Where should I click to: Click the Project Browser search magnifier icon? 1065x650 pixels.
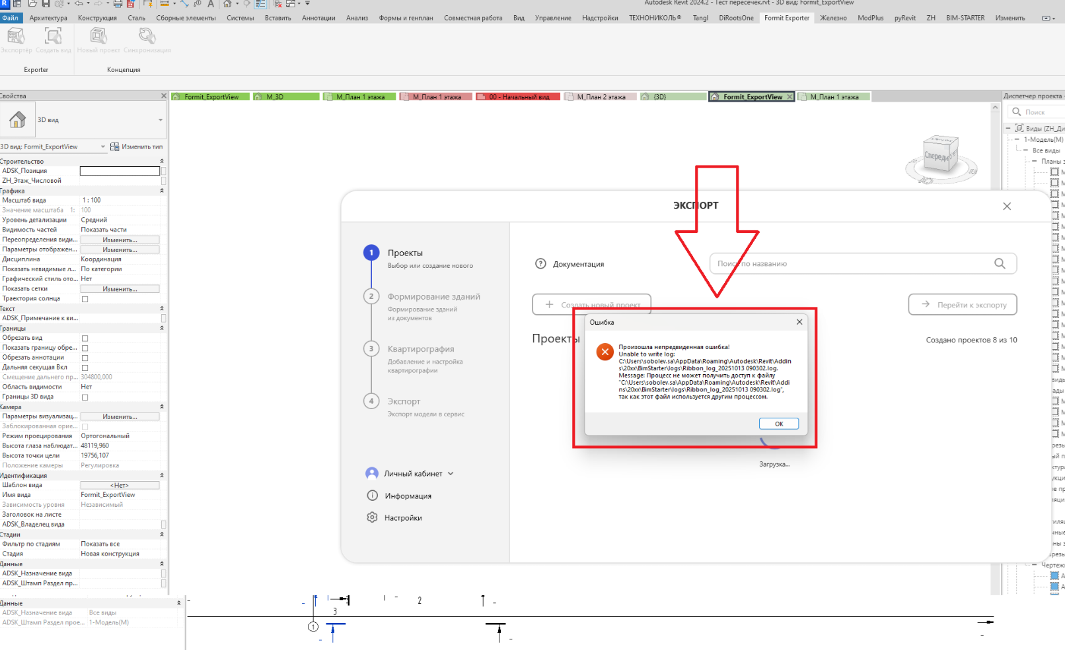(x=1017, y=112)
